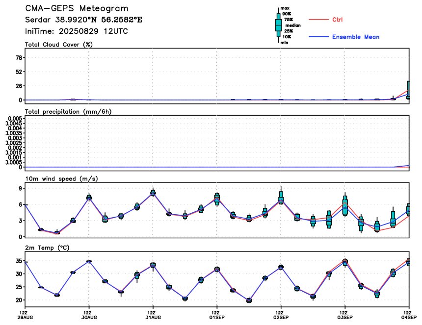Click the 20 tick on temperature axis
This screenshot has width=422, height=325.
point(19,300)
